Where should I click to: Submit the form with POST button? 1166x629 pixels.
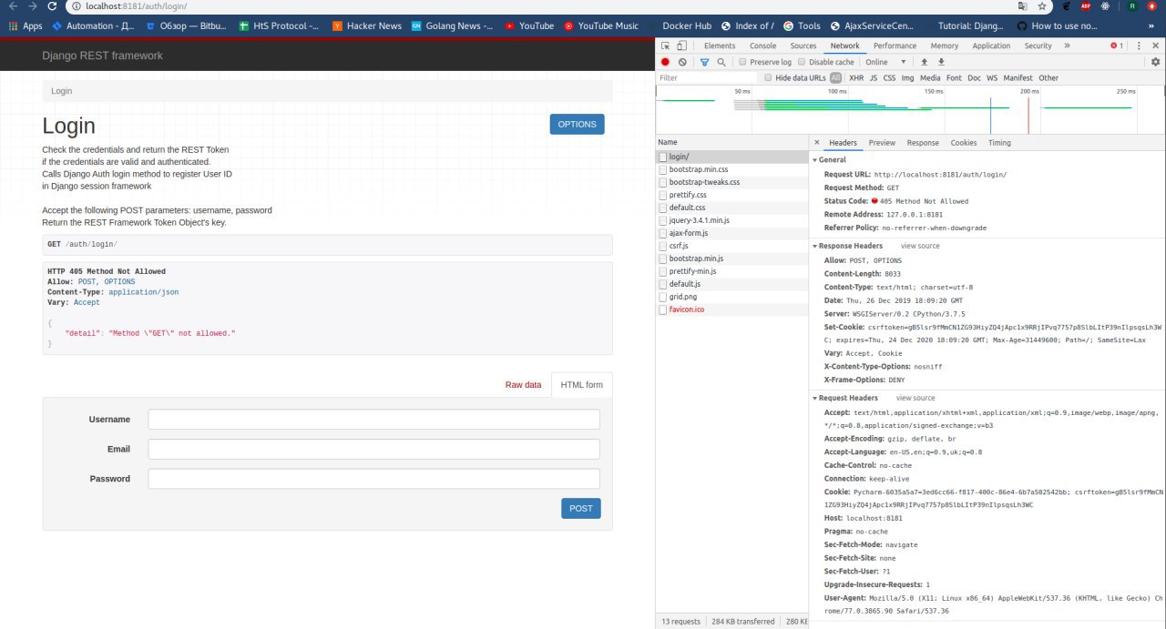tap(581, 509)
